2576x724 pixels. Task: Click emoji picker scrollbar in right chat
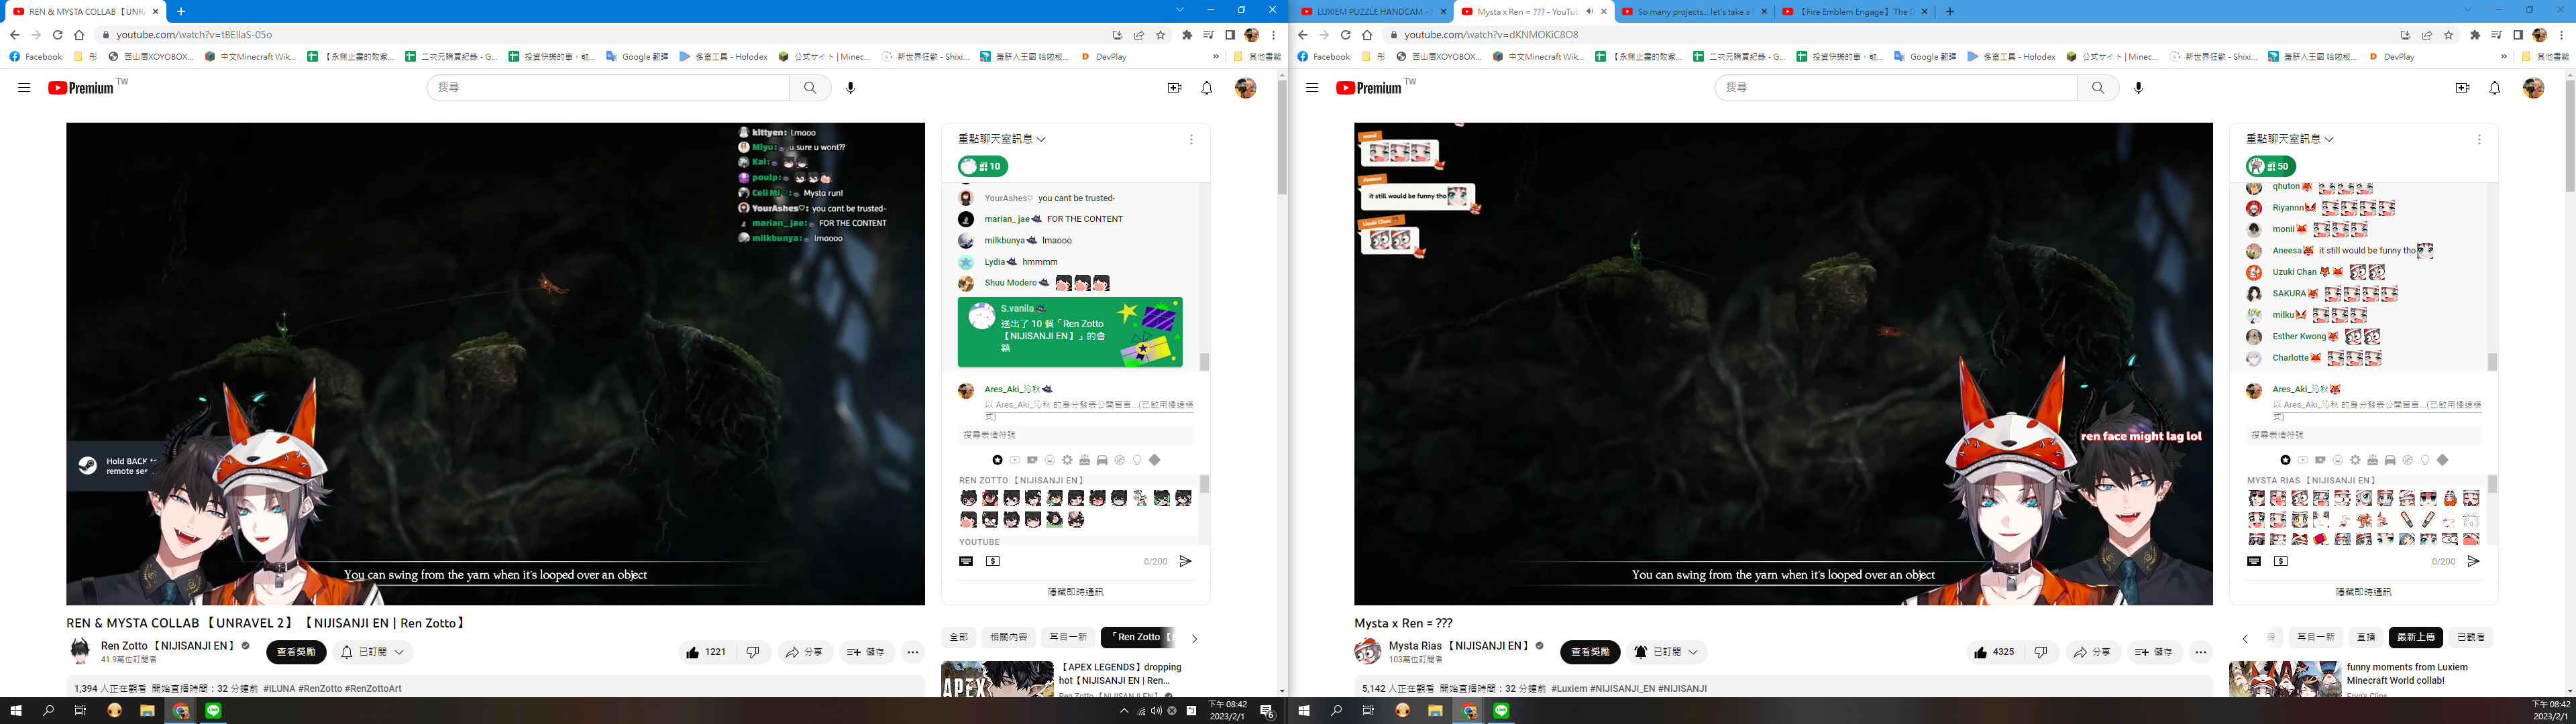pyautogui.click(x=2492, y=484)
